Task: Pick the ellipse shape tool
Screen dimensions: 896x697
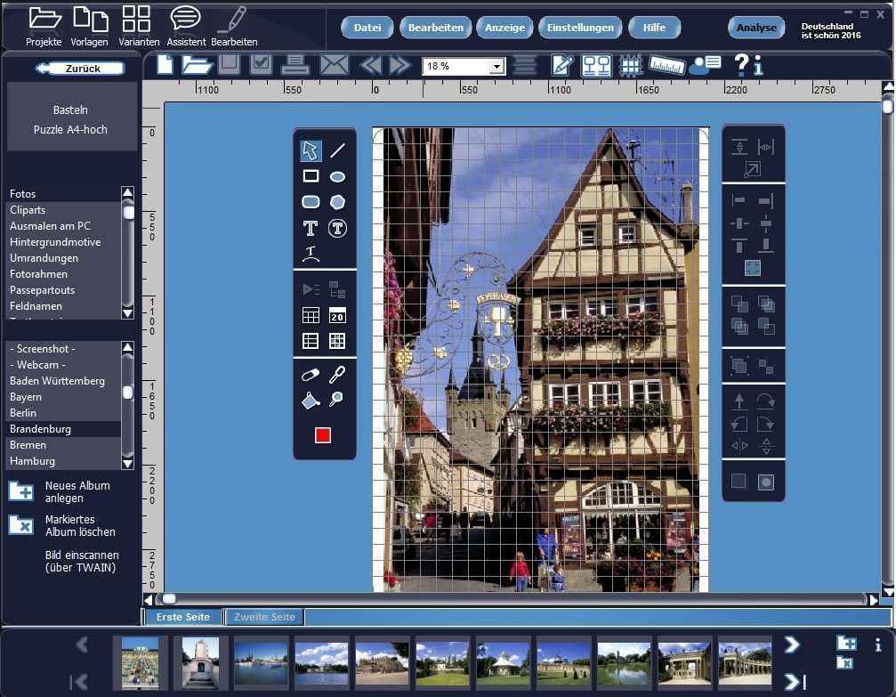Action: (337, 176)
